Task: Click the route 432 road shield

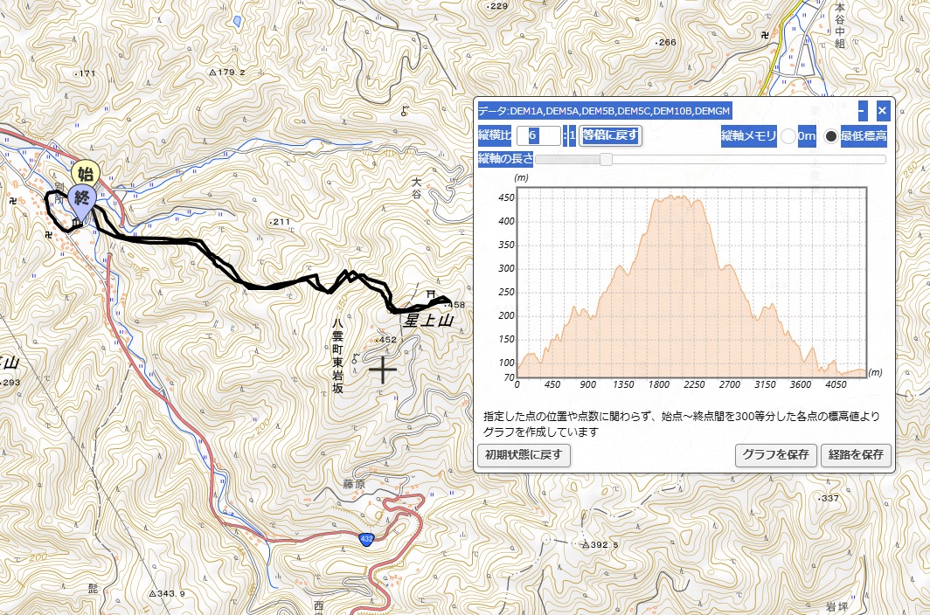Action: click(366, 539)
